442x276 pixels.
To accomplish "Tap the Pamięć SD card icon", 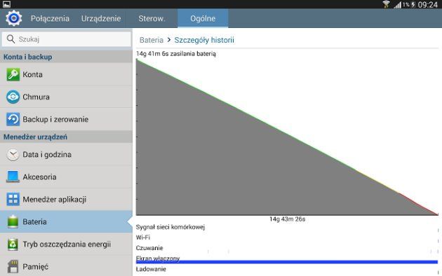I will point(13,266).
